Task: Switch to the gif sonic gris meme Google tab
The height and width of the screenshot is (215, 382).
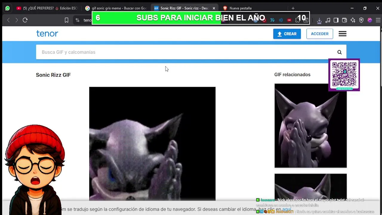Action: point(116,8)
